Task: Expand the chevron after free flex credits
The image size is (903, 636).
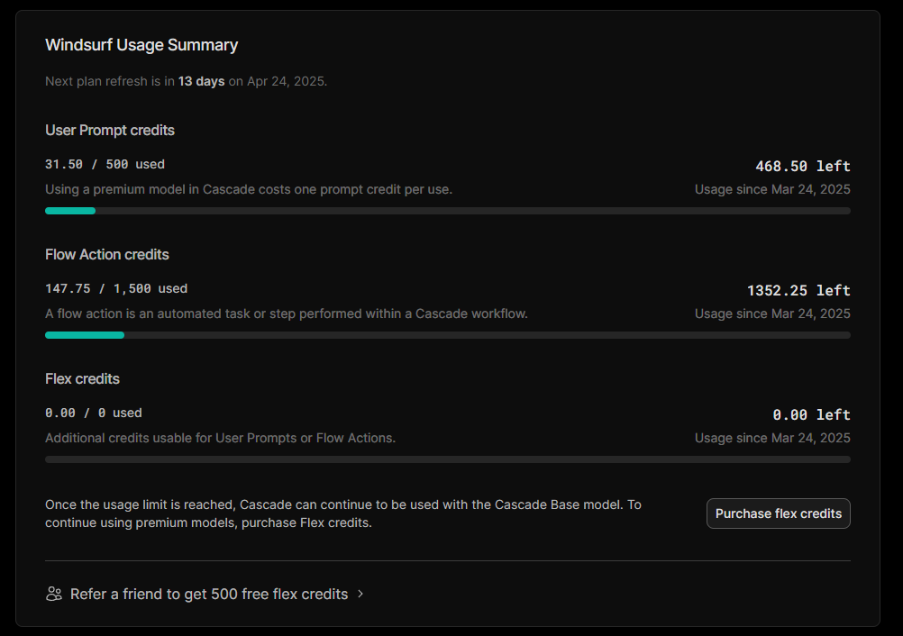Action: click(360, 594)
